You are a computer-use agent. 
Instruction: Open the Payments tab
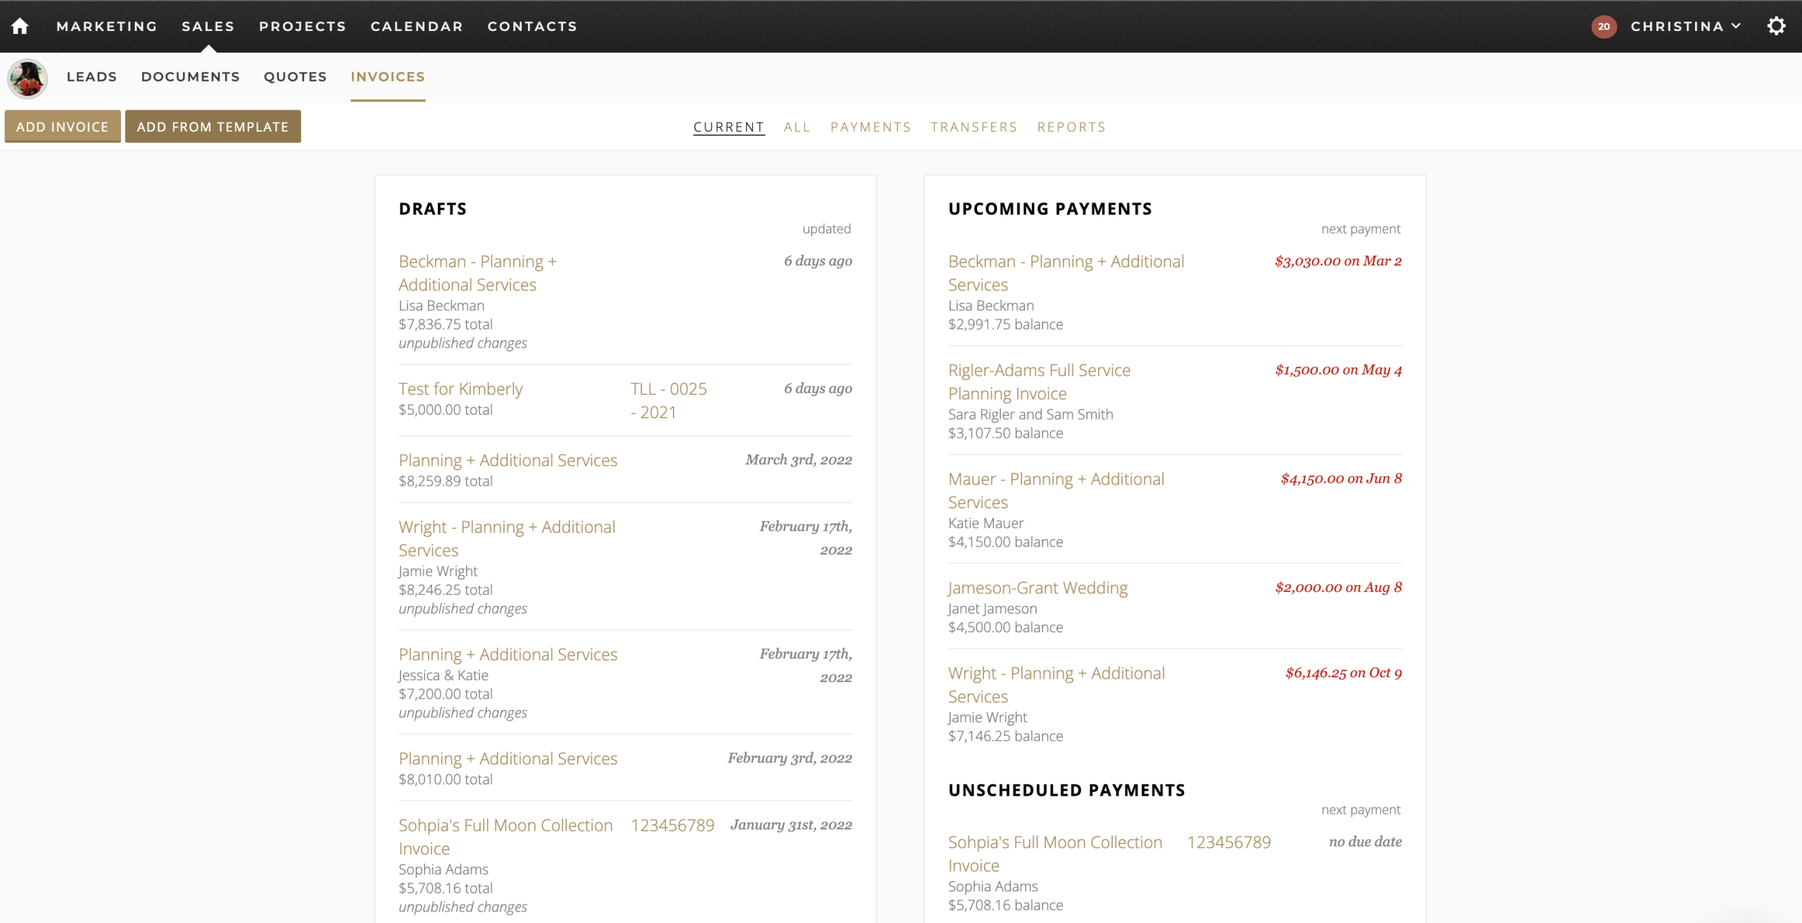point(871,127)
